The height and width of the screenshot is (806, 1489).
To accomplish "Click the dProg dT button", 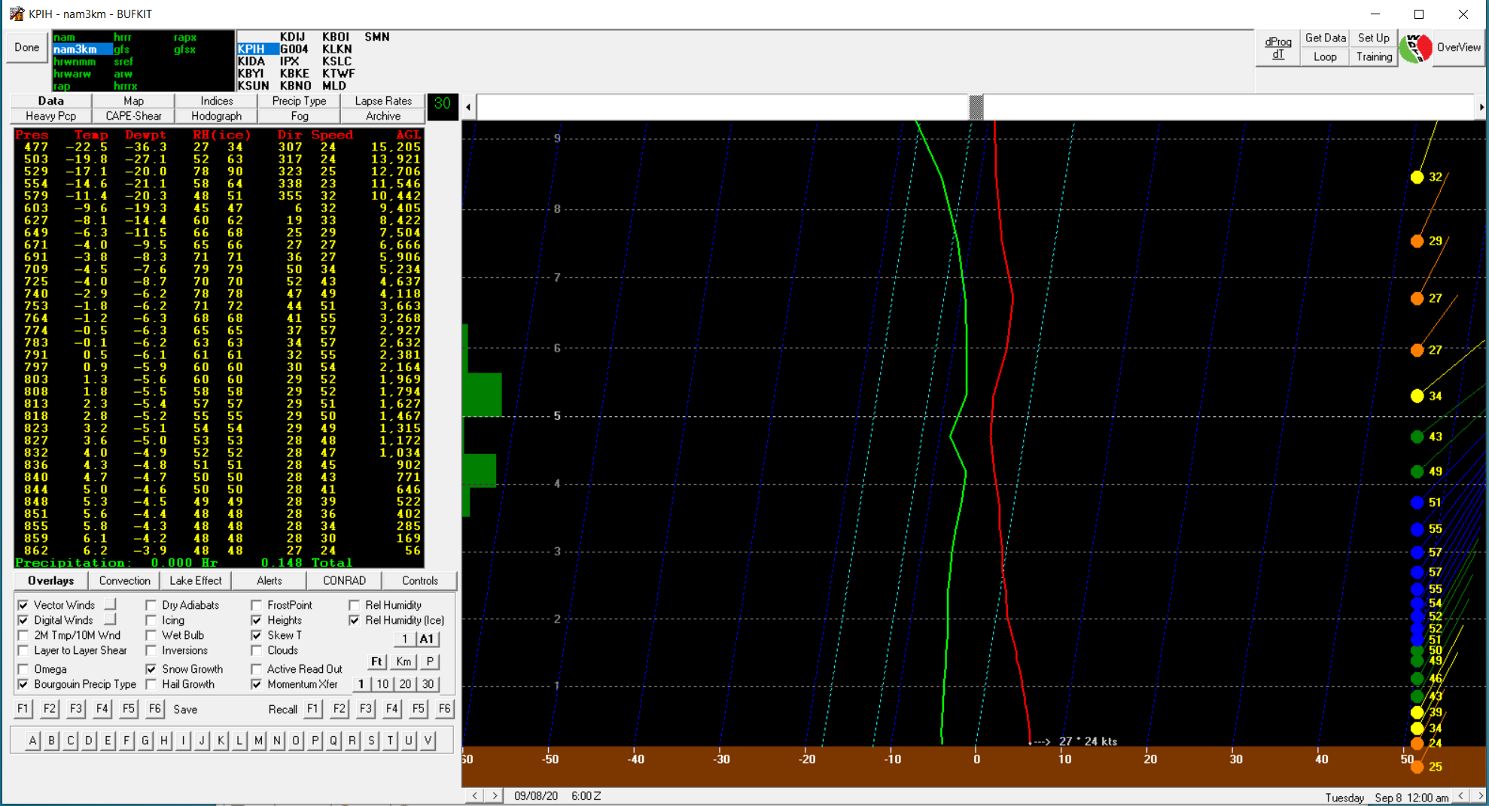I will 1278,48.
